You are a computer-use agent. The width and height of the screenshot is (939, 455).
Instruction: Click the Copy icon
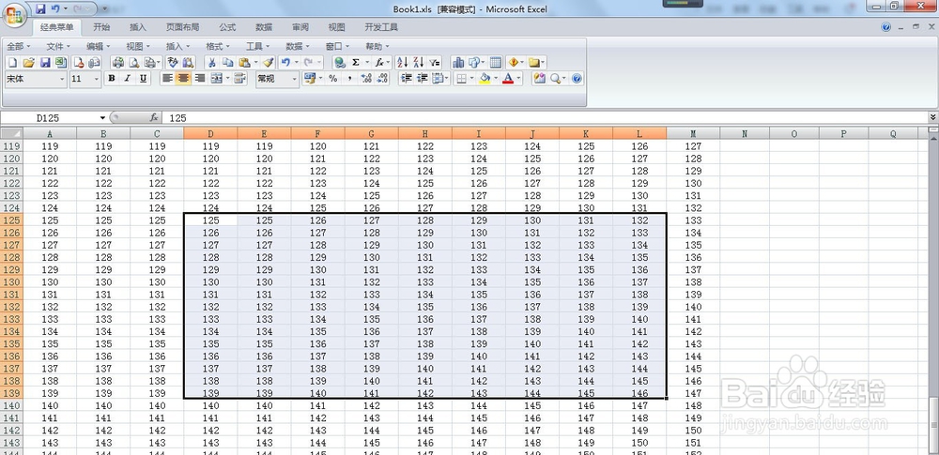coord(227,62)
